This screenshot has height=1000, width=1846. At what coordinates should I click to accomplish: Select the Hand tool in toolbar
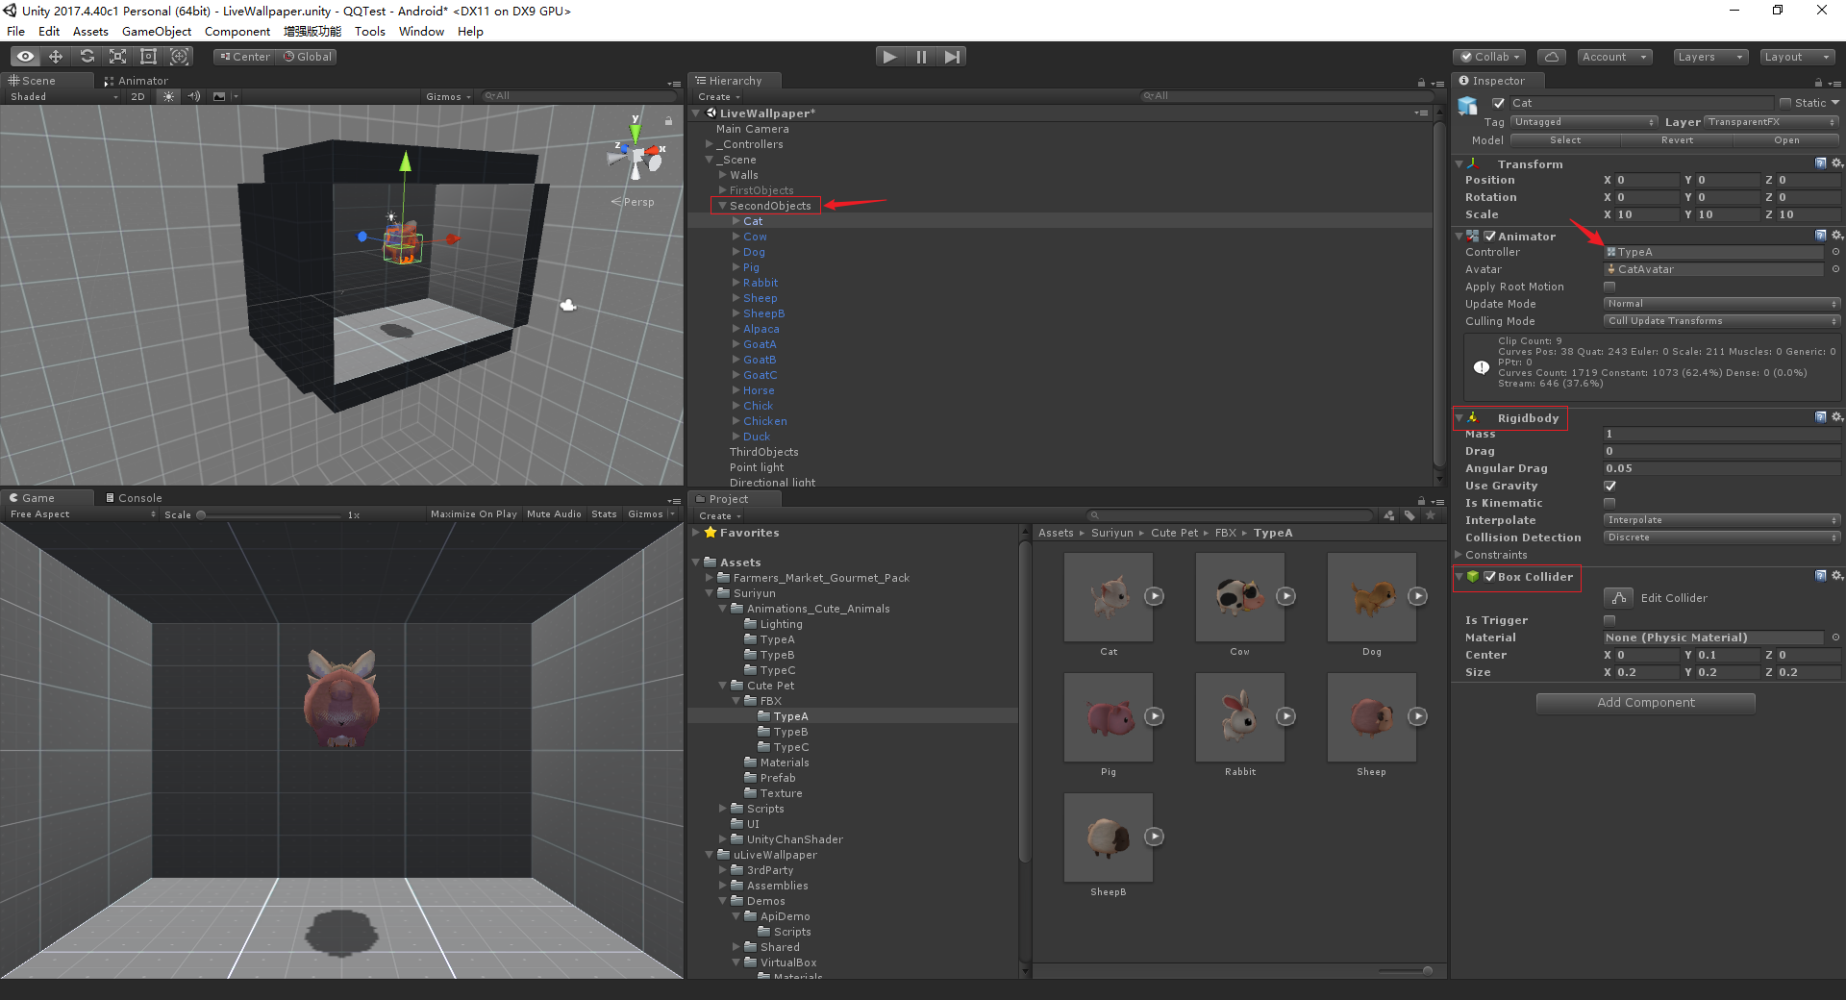pyautogui.click(x=25, y=57)
